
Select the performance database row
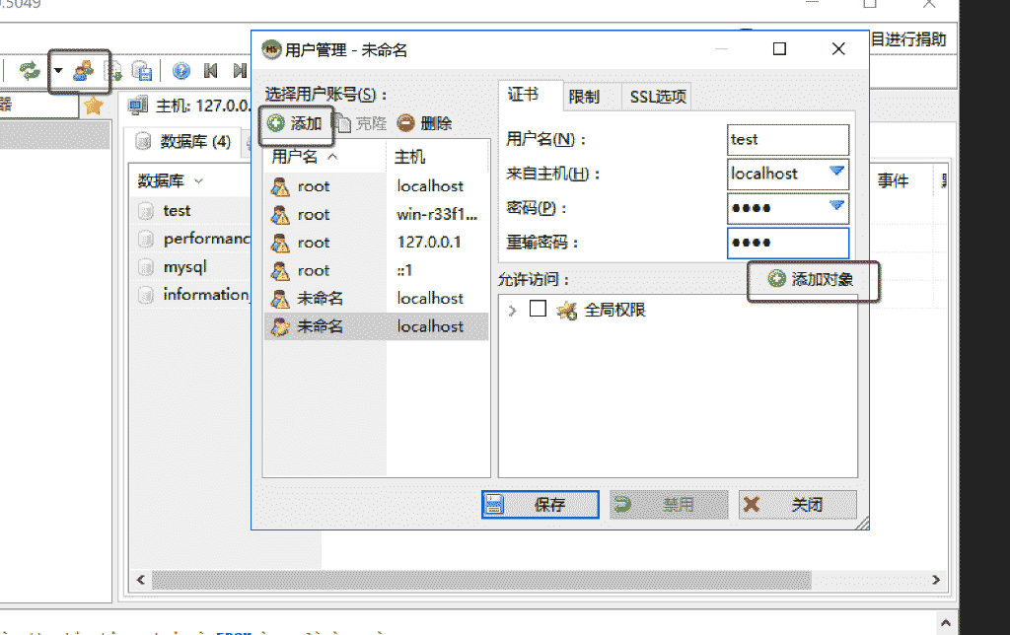[192, 239]
